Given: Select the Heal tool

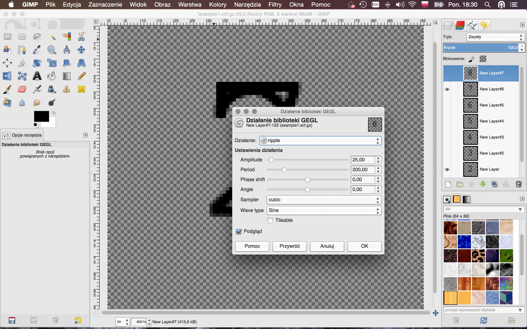Looking at the screenshot, I should tap(81, 89).
